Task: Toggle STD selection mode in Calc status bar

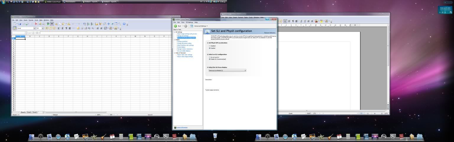Action: pos(111,114)
